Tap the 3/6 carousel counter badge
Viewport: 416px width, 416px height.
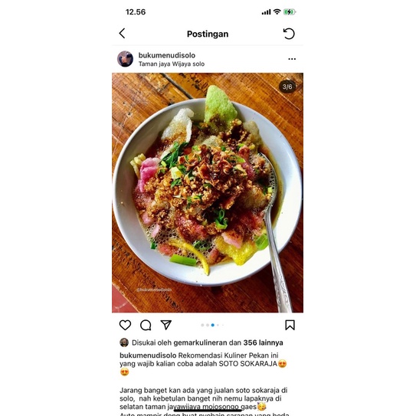point(287,87)
